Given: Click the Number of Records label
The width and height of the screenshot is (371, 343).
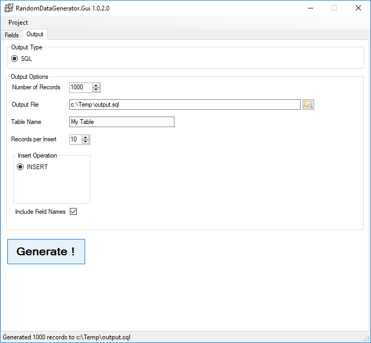Looking at the screenshot, I should pyautogui.click(x=36, y=87).
